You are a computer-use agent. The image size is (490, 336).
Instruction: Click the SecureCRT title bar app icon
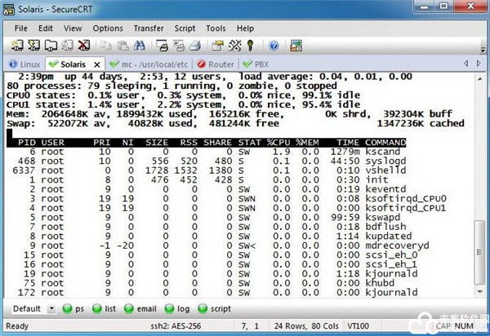tap(9, 9)
